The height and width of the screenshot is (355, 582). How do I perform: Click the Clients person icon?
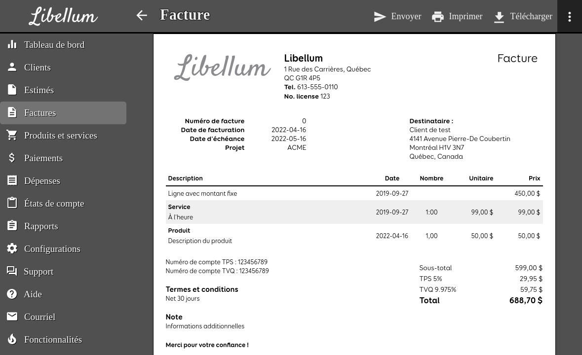pyautogui.click(x=12, y=68)
